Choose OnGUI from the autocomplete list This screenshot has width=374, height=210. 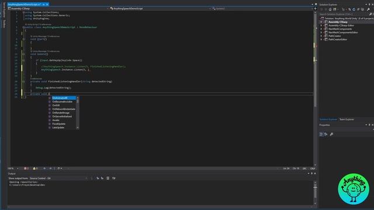tap(63, 105)
